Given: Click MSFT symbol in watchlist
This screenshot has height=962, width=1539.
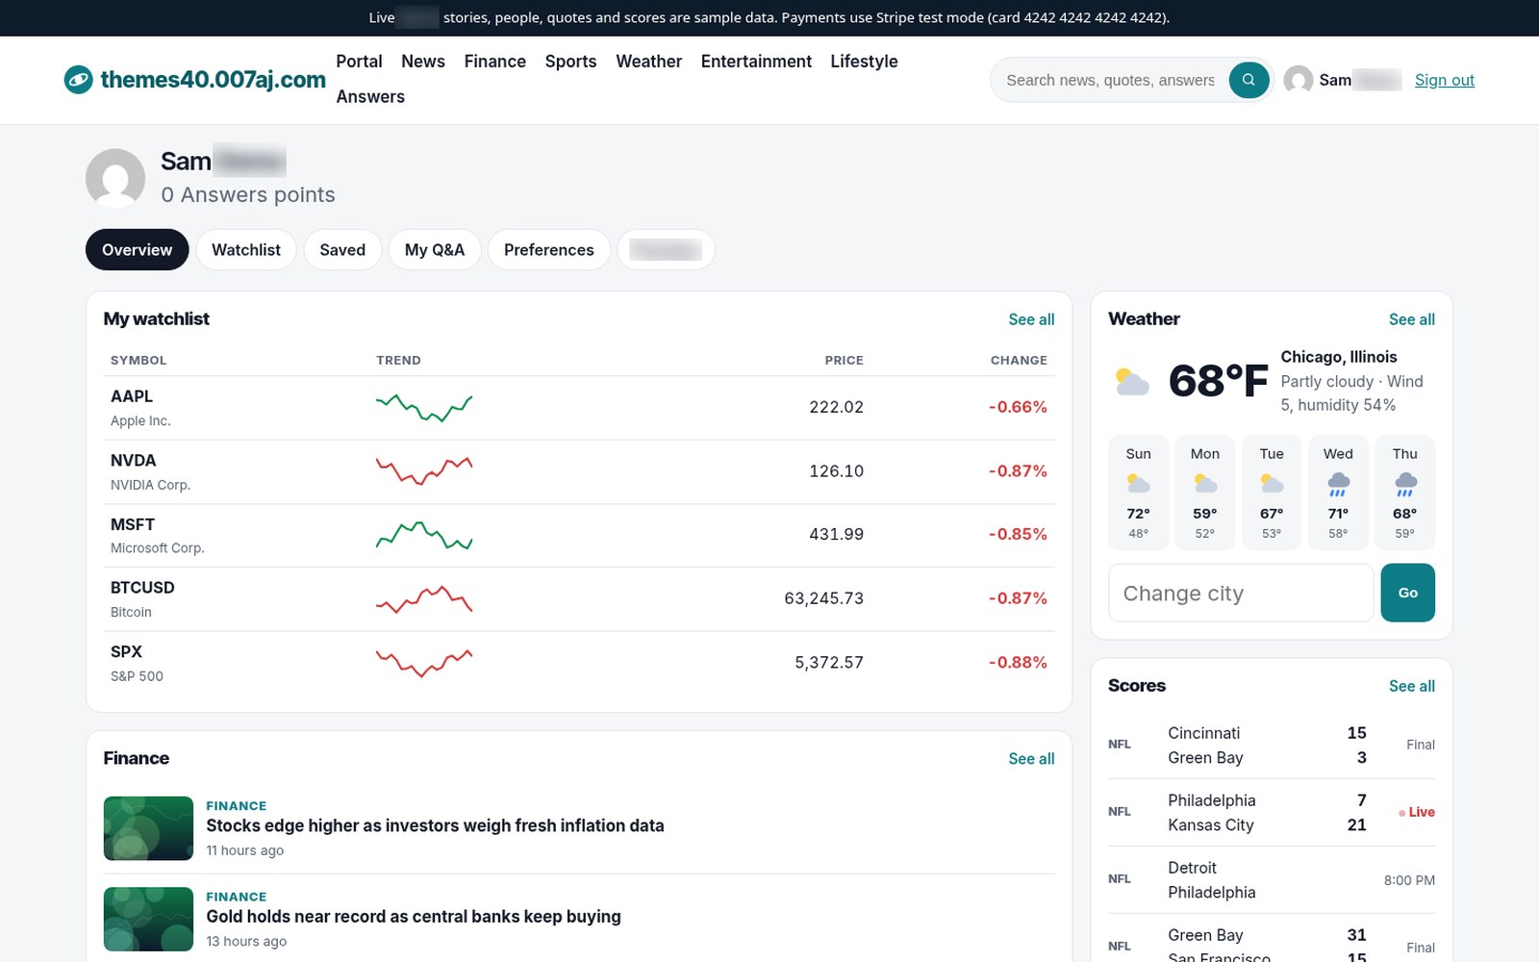Looking at the screenshot, I should click(133, 524).
